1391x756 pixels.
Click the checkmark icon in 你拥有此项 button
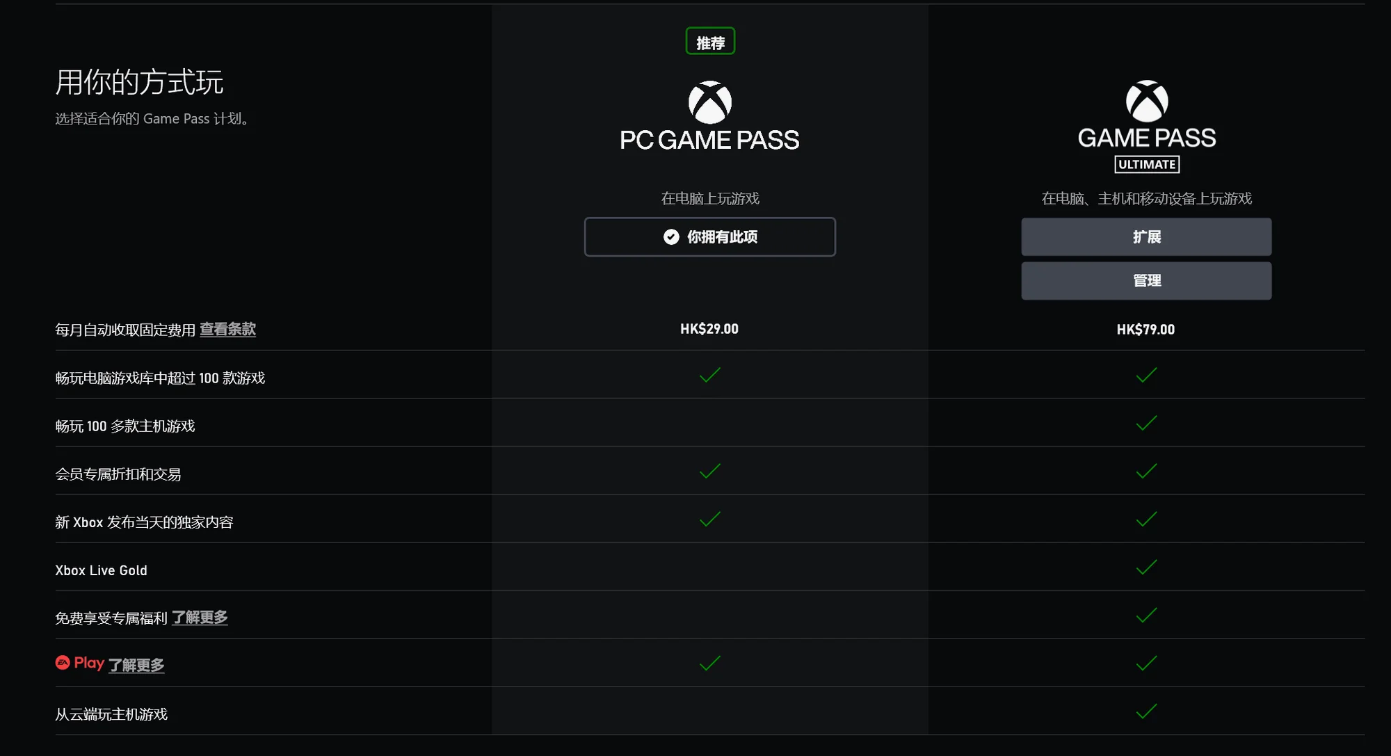[670, 236]
